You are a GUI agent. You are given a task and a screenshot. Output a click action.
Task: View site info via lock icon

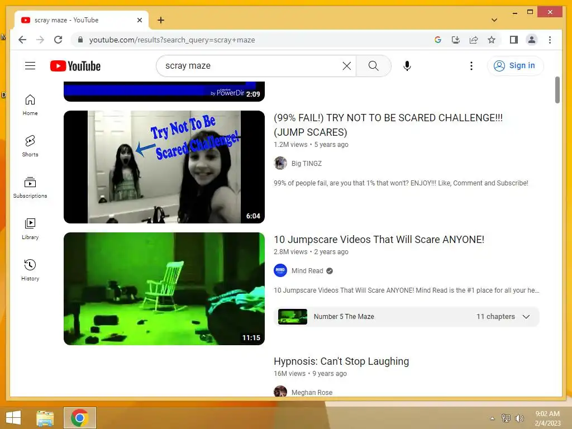[80, 40]
